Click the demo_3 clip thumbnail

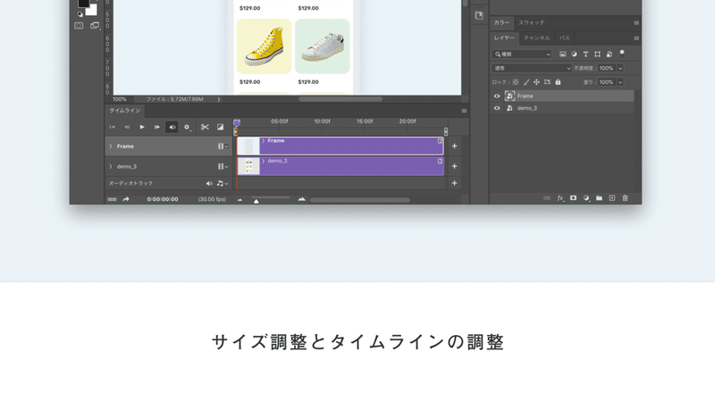click(248, 166)
